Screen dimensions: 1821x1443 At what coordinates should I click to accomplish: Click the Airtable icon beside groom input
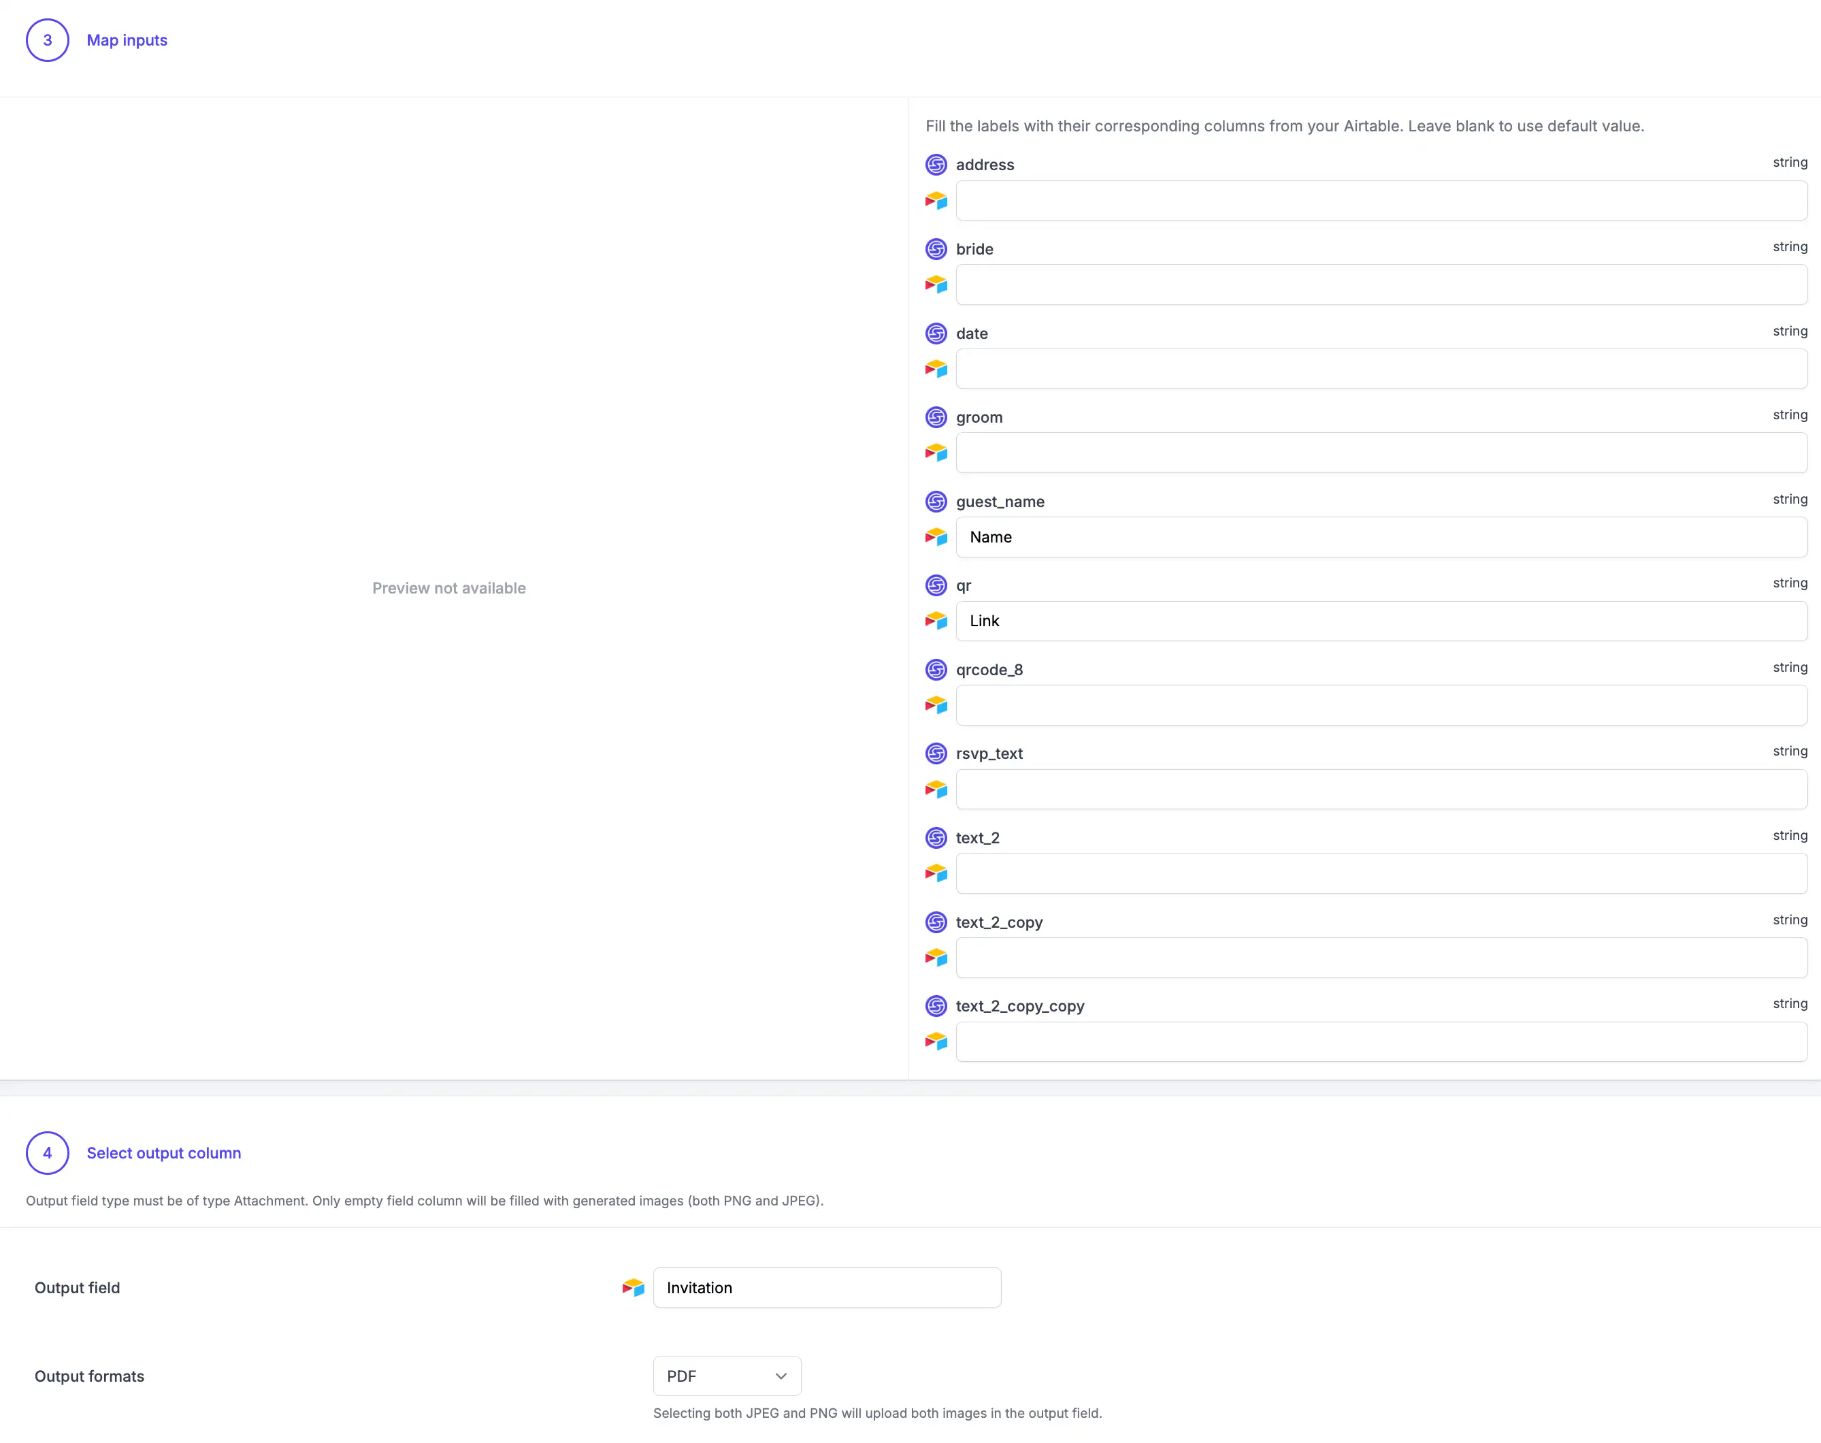[936, 453]
